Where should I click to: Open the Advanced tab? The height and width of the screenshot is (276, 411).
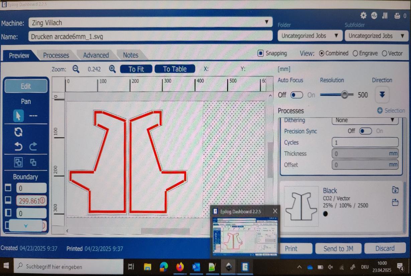pos(96,55)
